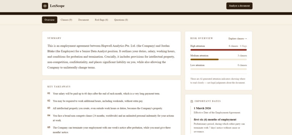Click the '6 clauses · 6 flags' count

pyautogui.click(x=238, y=46)
